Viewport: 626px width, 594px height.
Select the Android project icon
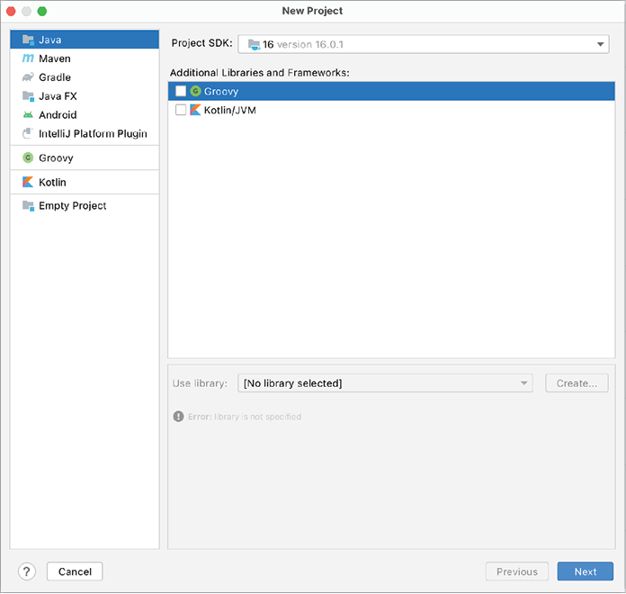point(28,115)
